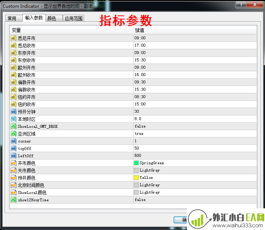Close the Custom Indicator dialog

[255, 4]
